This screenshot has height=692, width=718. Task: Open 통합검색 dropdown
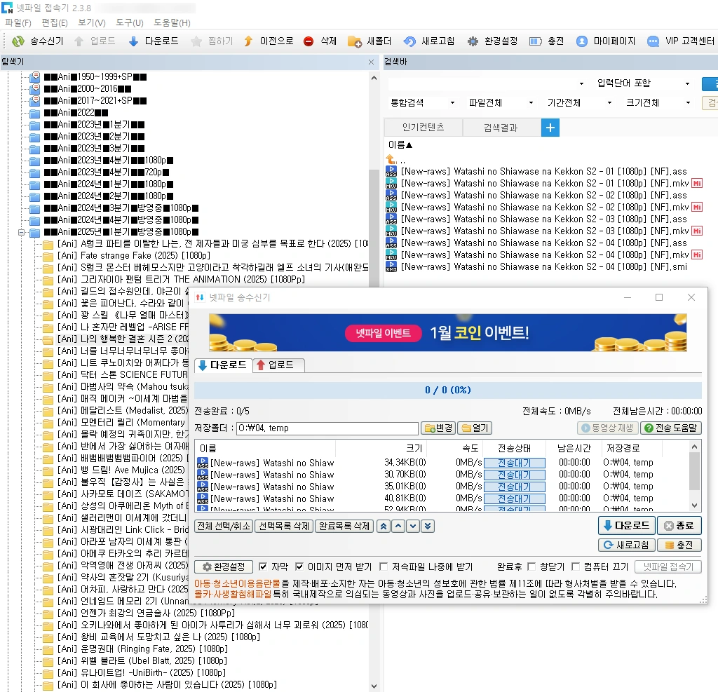[423, 102]
